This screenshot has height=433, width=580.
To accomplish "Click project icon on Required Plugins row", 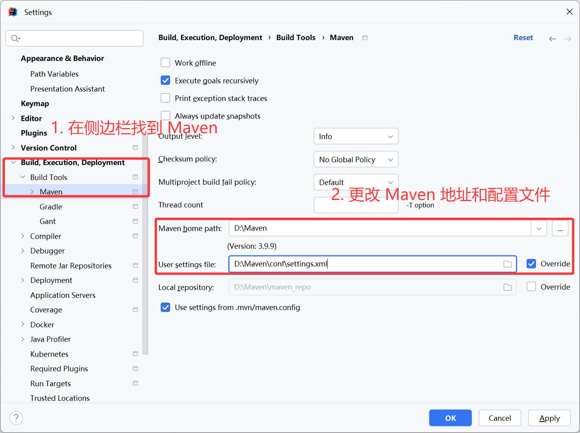I will (x=135, y=369).
